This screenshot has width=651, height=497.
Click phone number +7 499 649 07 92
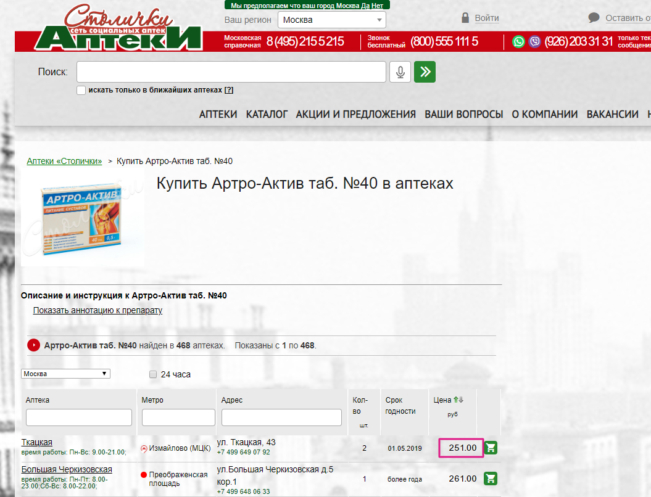243,452
